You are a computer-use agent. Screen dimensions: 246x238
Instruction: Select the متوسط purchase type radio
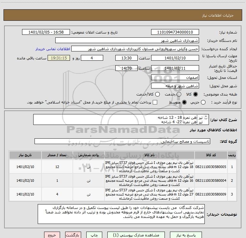click(184, 102)
